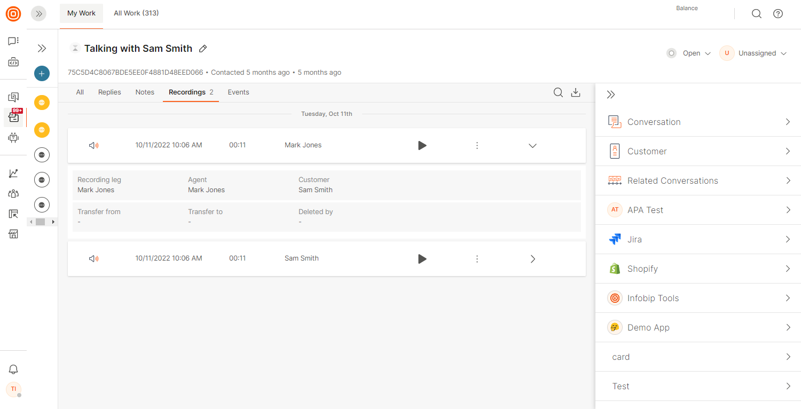
Task: Expand the Sam Smith recording details
Action: [532, 259]
